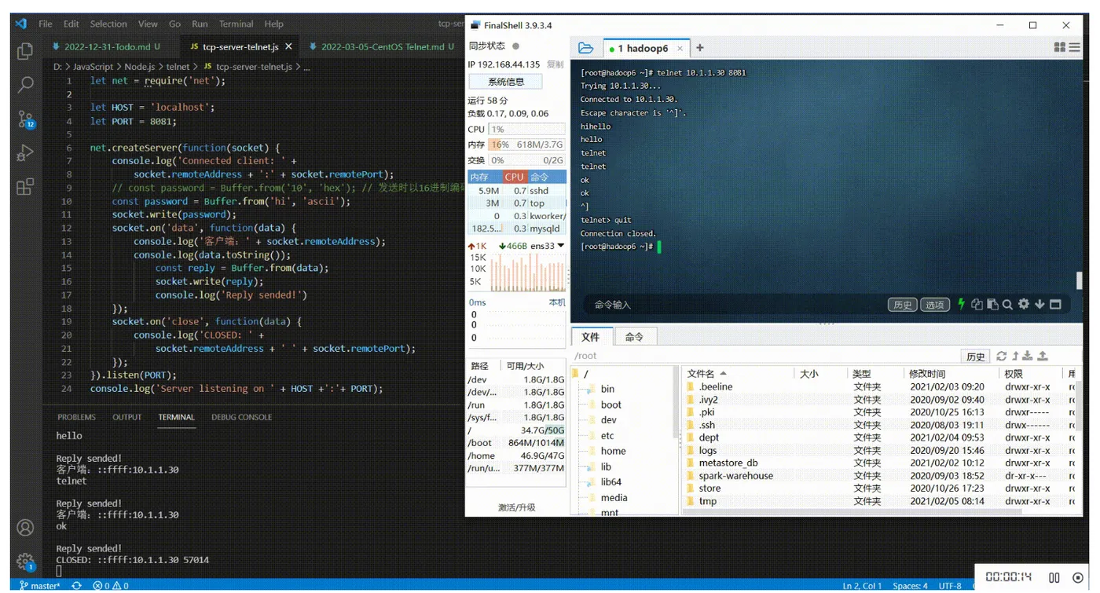This screenshot has width=1100, height=593.
Task: Click green lightning quick command icon
Action: point(961,304)
